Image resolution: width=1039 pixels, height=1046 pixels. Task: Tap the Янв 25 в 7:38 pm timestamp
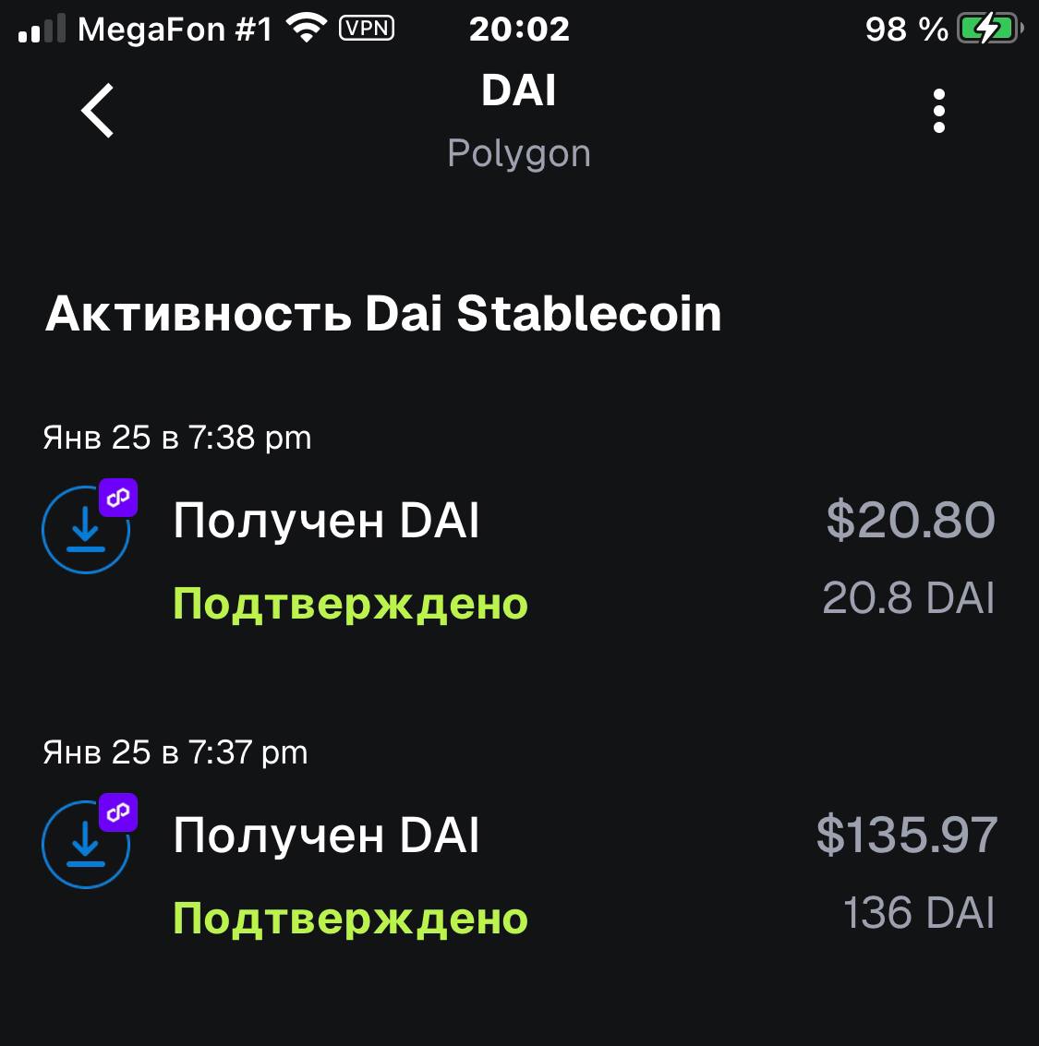(x=177, y=438)
